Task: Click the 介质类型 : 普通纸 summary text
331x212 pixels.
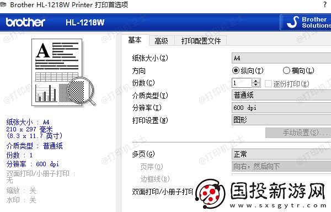Action: click(34, 146)
